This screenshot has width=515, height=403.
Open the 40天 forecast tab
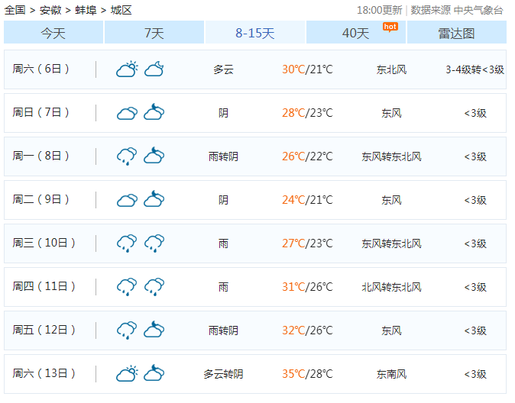356,33
